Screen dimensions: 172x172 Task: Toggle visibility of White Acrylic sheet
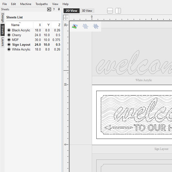(x=9, y=49)
